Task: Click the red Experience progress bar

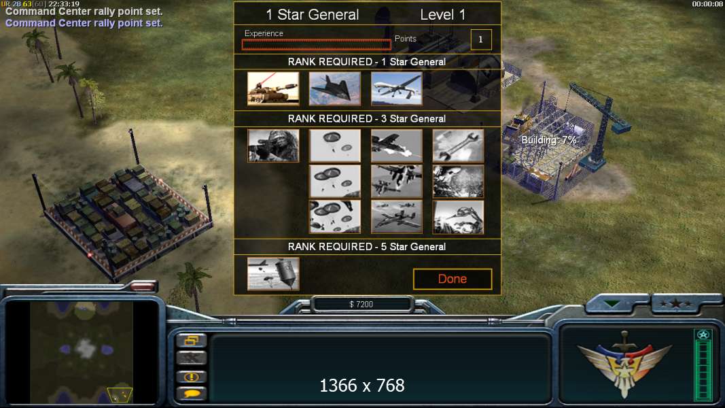Action: [x=316, y=44]
